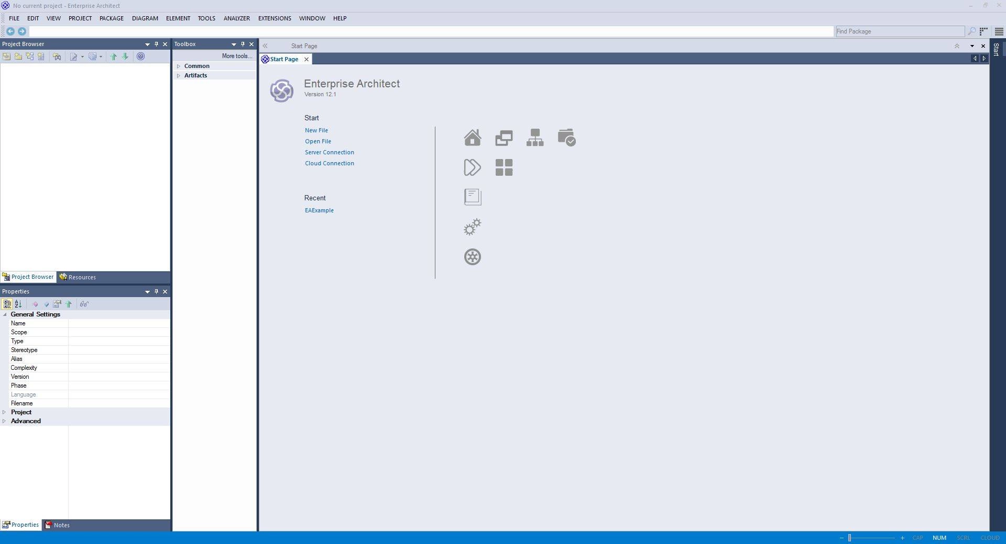Screen dimensions: 1006x544
Task: Click the green Move Up arrow in Project Browser
Action: (x=113, y=56)
